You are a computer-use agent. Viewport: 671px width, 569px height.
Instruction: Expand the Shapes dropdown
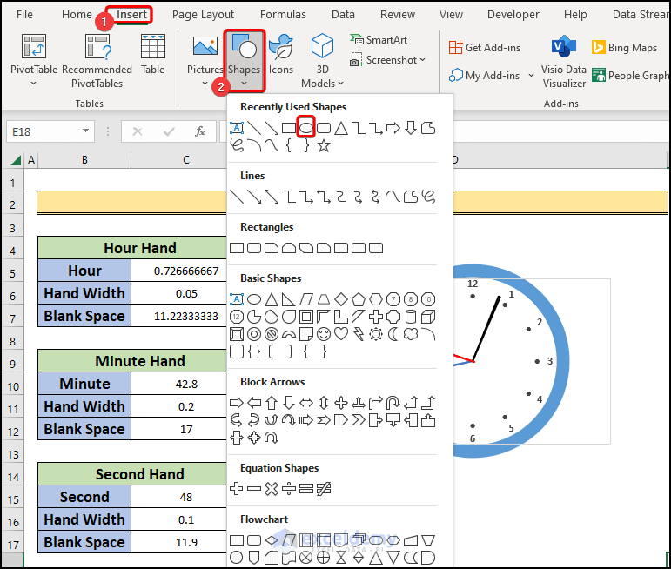(244, 83)
